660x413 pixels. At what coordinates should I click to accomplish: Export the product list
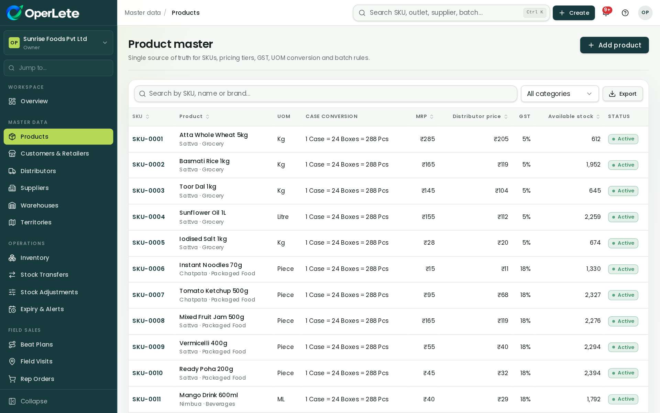coord(623,94)
